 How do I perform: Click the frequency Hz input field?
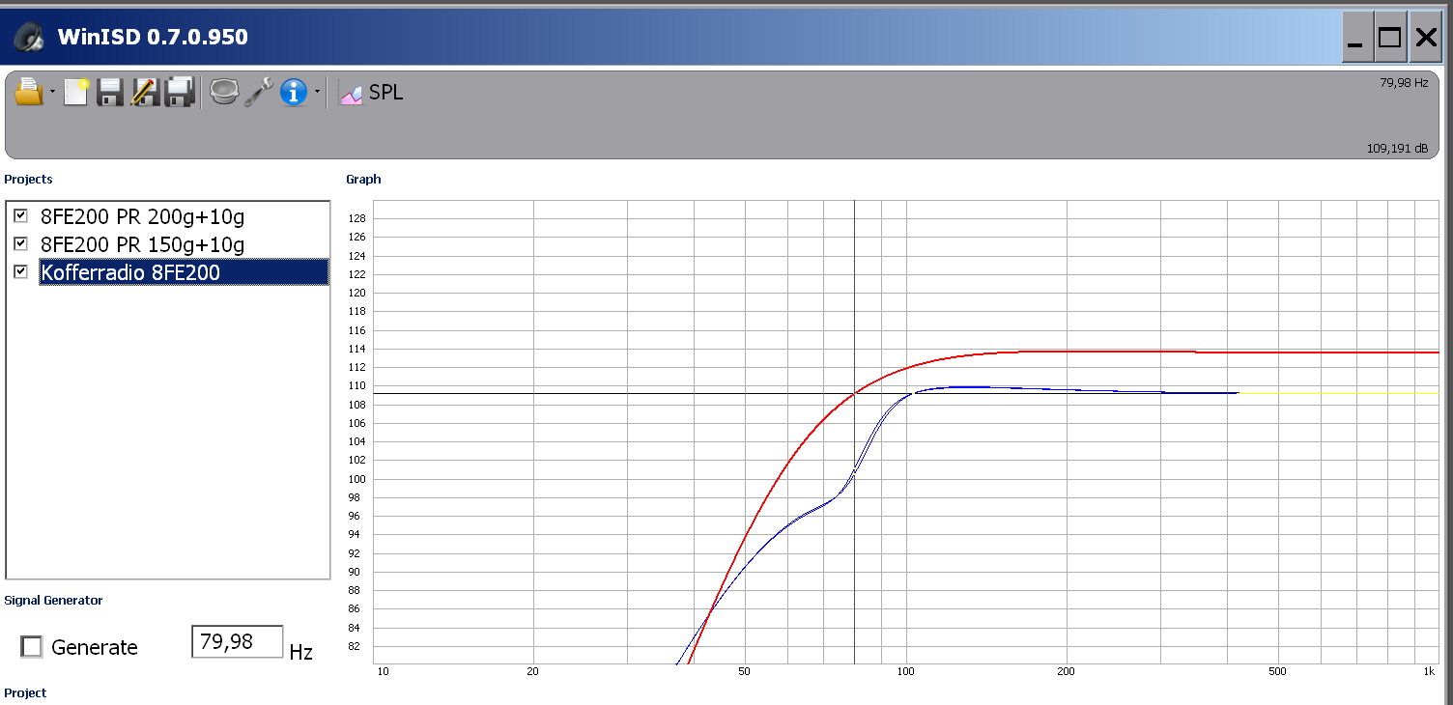click(237, 642)
